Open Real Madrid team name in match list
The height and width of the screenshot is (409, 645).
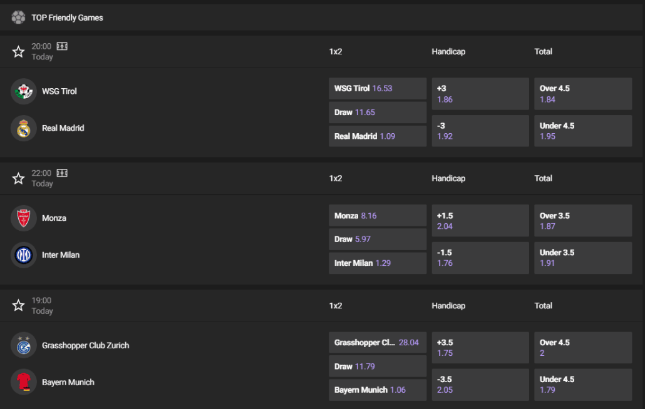click(x=63, y=128)
